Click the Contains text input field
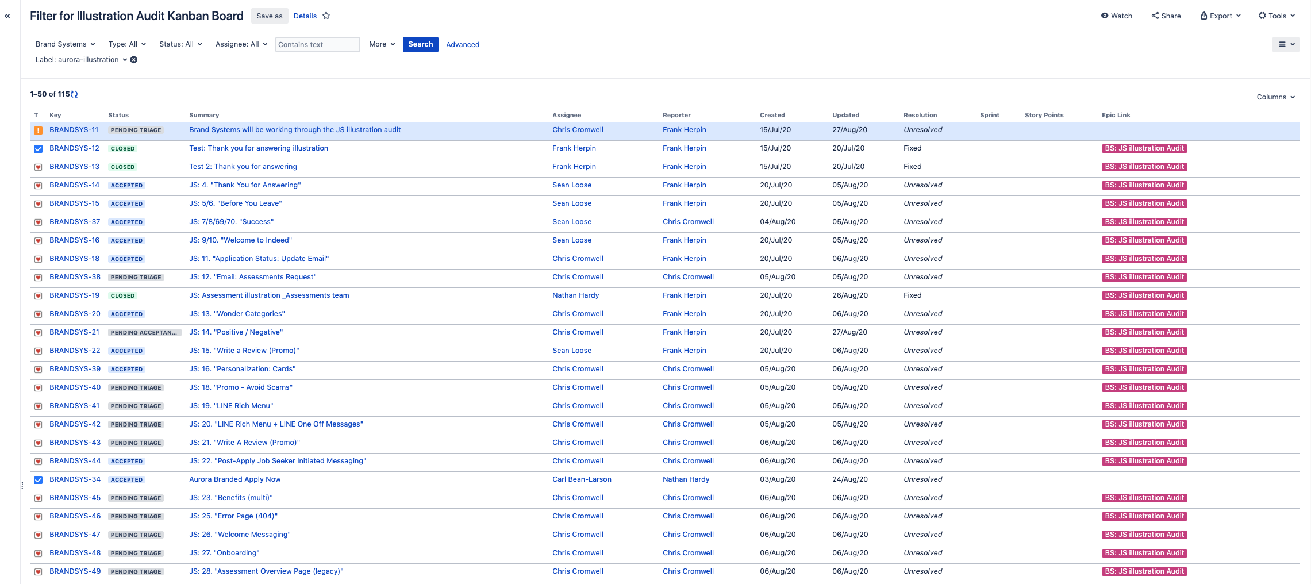 coord(317,44)
